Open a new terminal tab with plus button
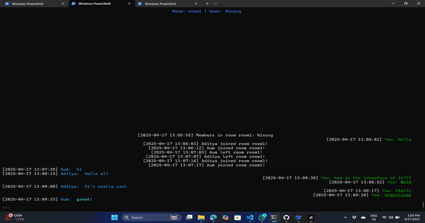The width and height of the screenshot is (425, 223). [x=208, y=4]
